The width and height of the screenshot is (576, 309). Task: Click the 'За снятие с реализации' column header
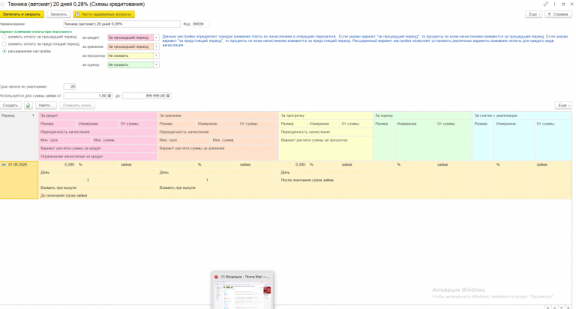[x=522, y=115]
